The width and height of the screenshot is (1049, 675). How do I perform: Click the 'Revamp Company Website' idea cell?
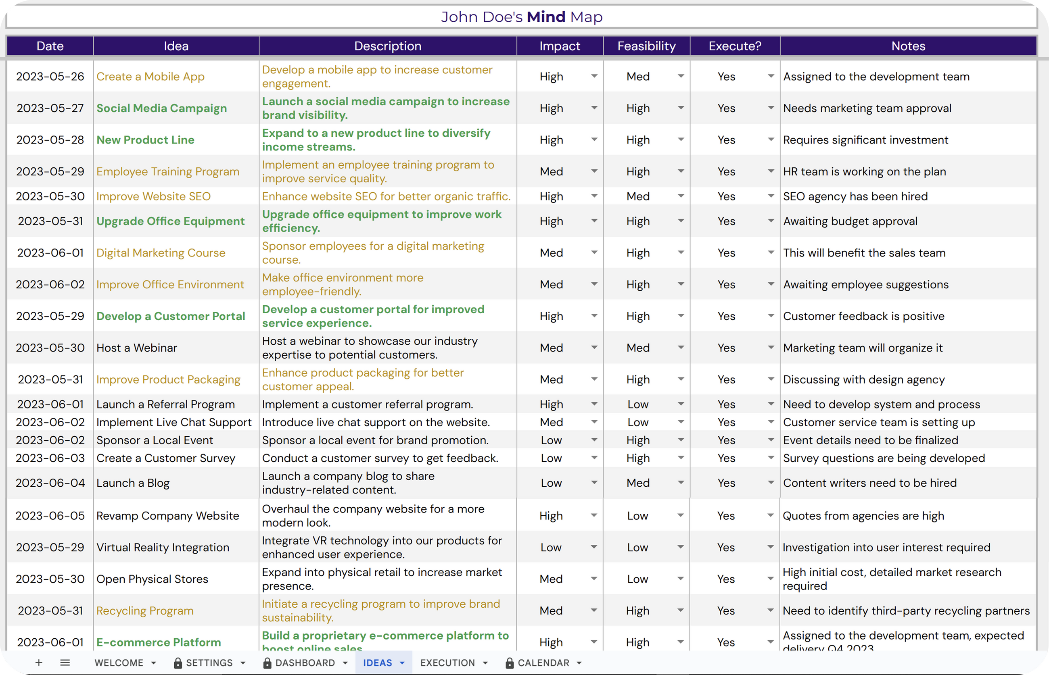(167, 515)
